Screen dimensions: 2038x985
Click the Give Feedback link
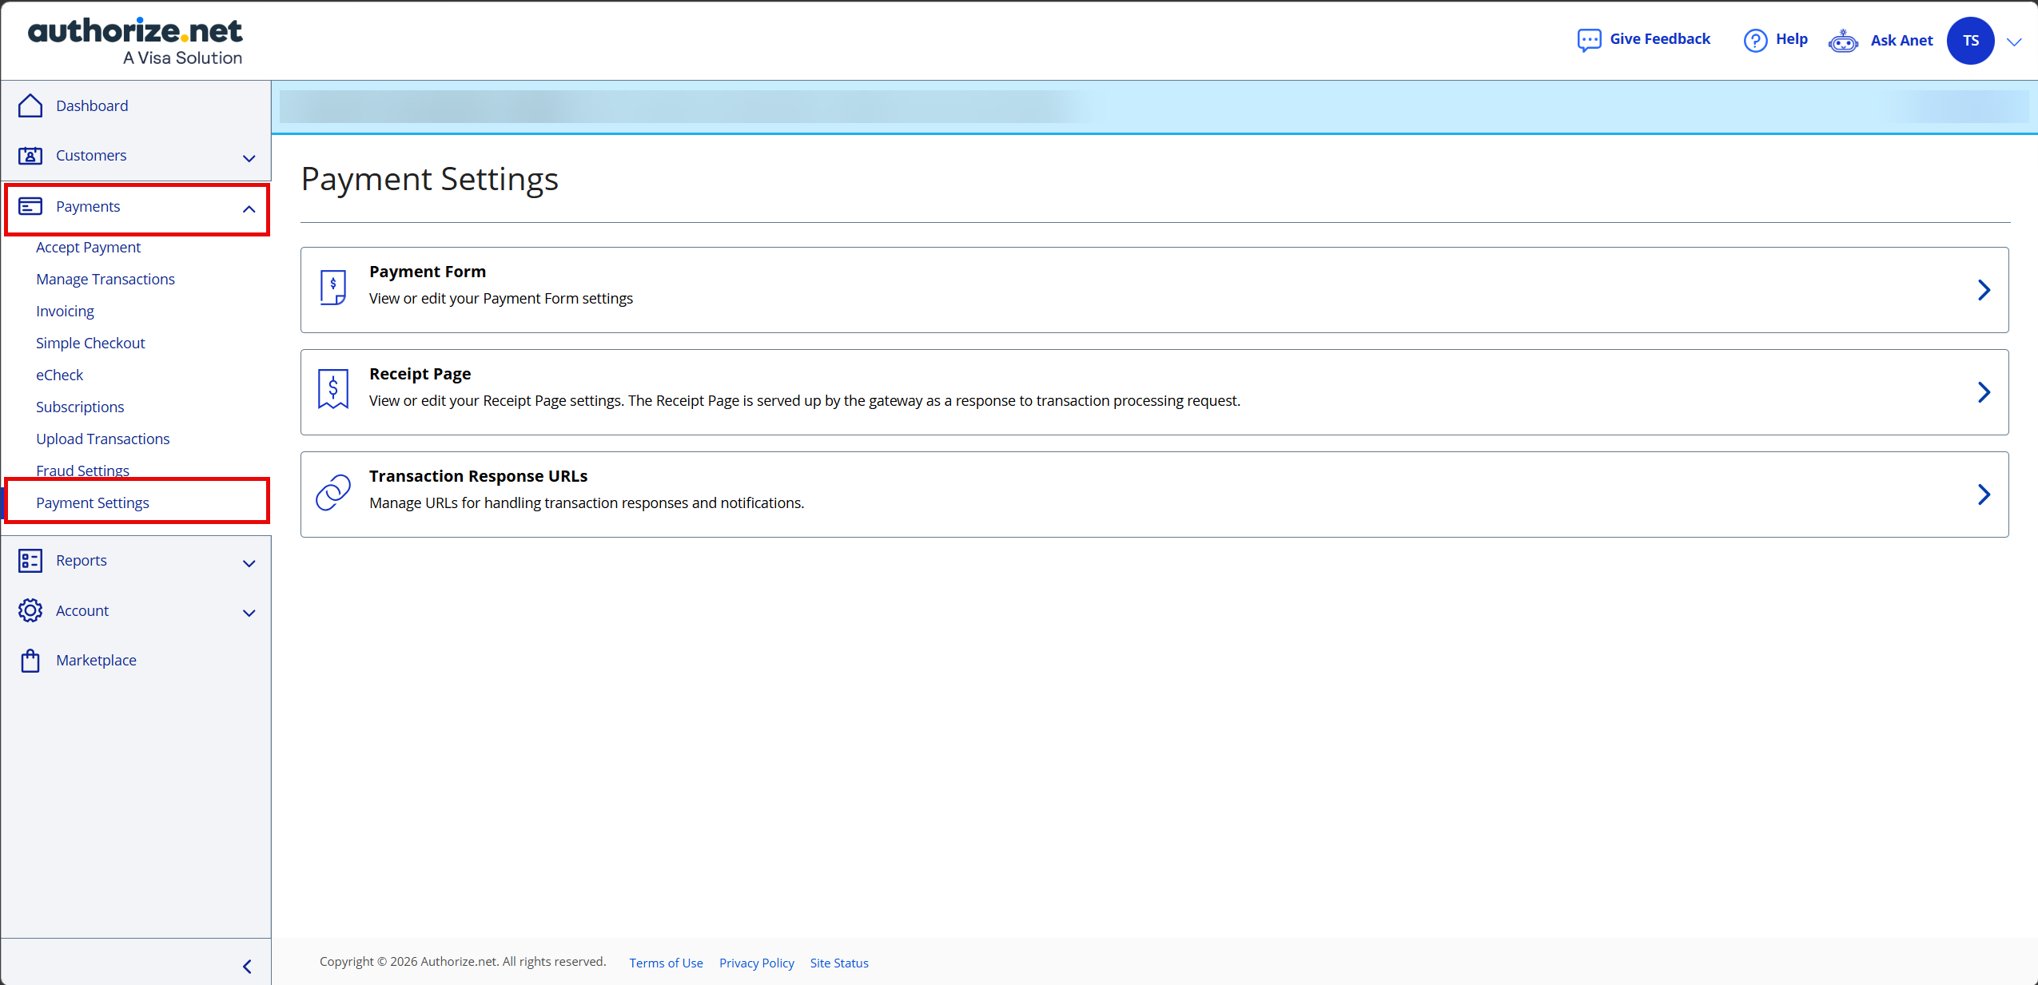pos(1660,39)
